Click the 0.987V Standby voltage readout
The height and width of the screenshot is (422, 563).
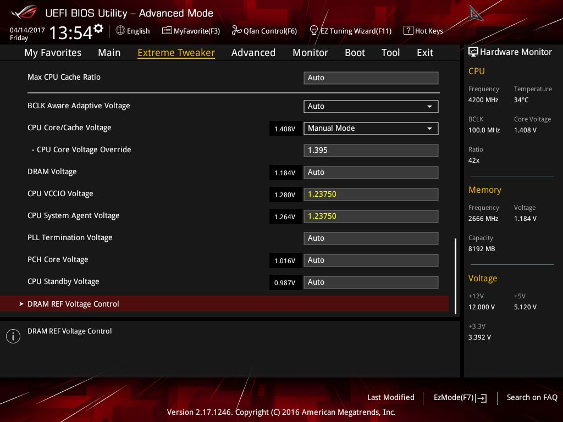pyautogui.click(x=285, y=283)
